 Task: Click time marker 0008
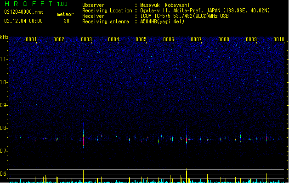click(224, 39)
